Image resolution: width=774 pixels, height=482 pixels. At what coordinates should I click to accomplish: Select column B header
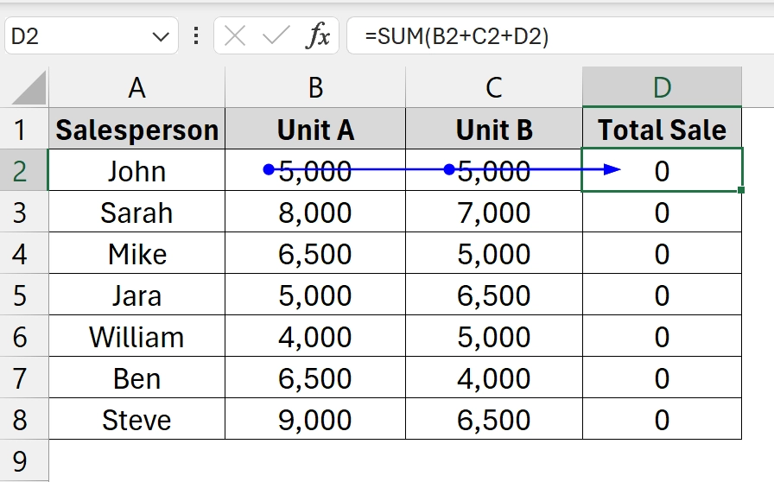click(315, 87)
